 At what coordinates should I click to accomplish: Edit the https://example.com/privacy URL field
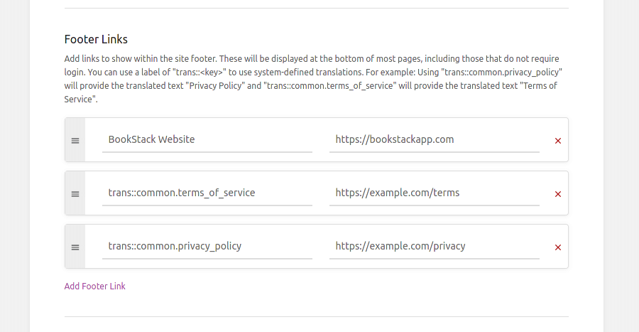[434, 246]
